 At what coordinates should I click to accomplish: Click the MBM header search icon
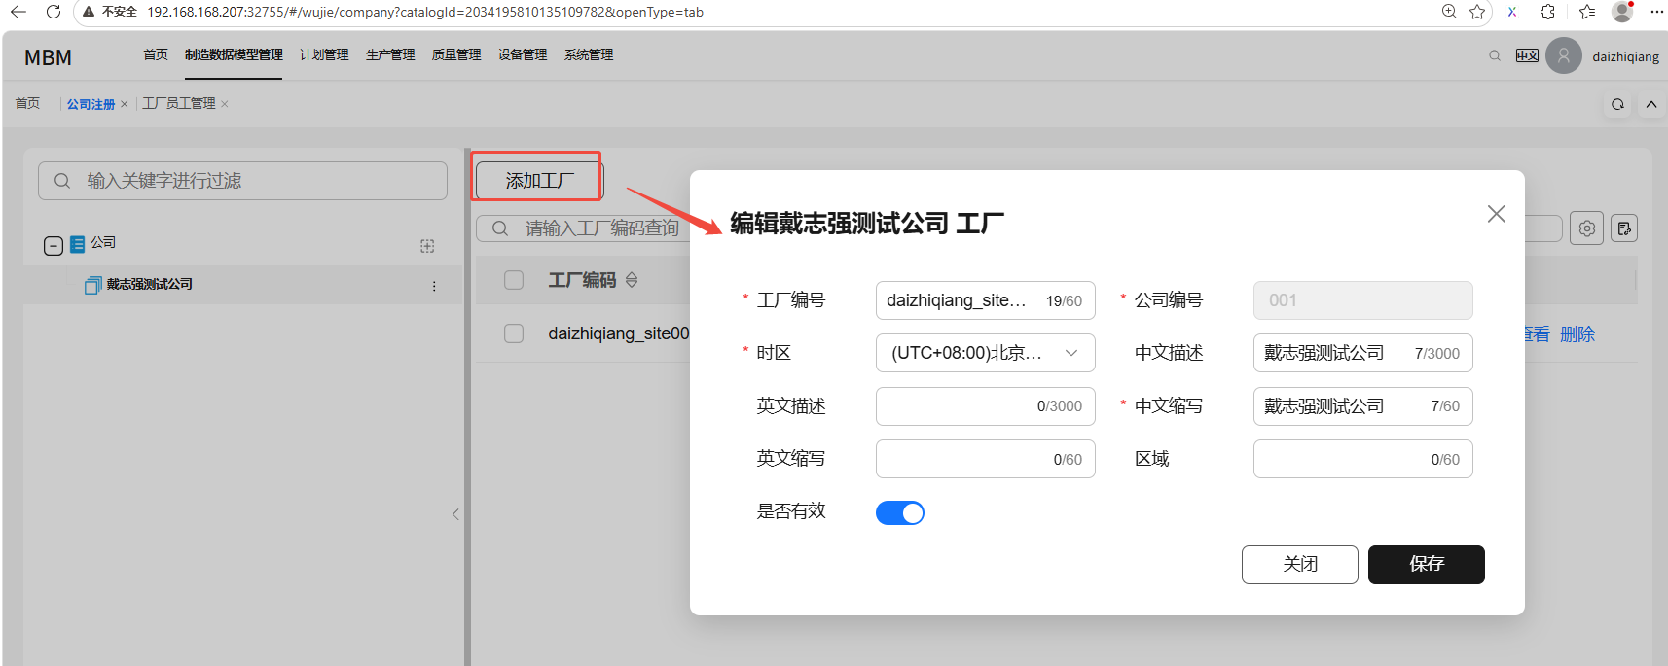coord(1495,55)
